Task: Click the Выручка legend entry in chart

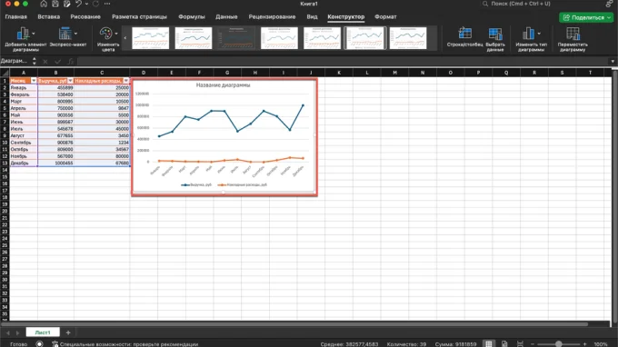Action: tap(196, 184)
